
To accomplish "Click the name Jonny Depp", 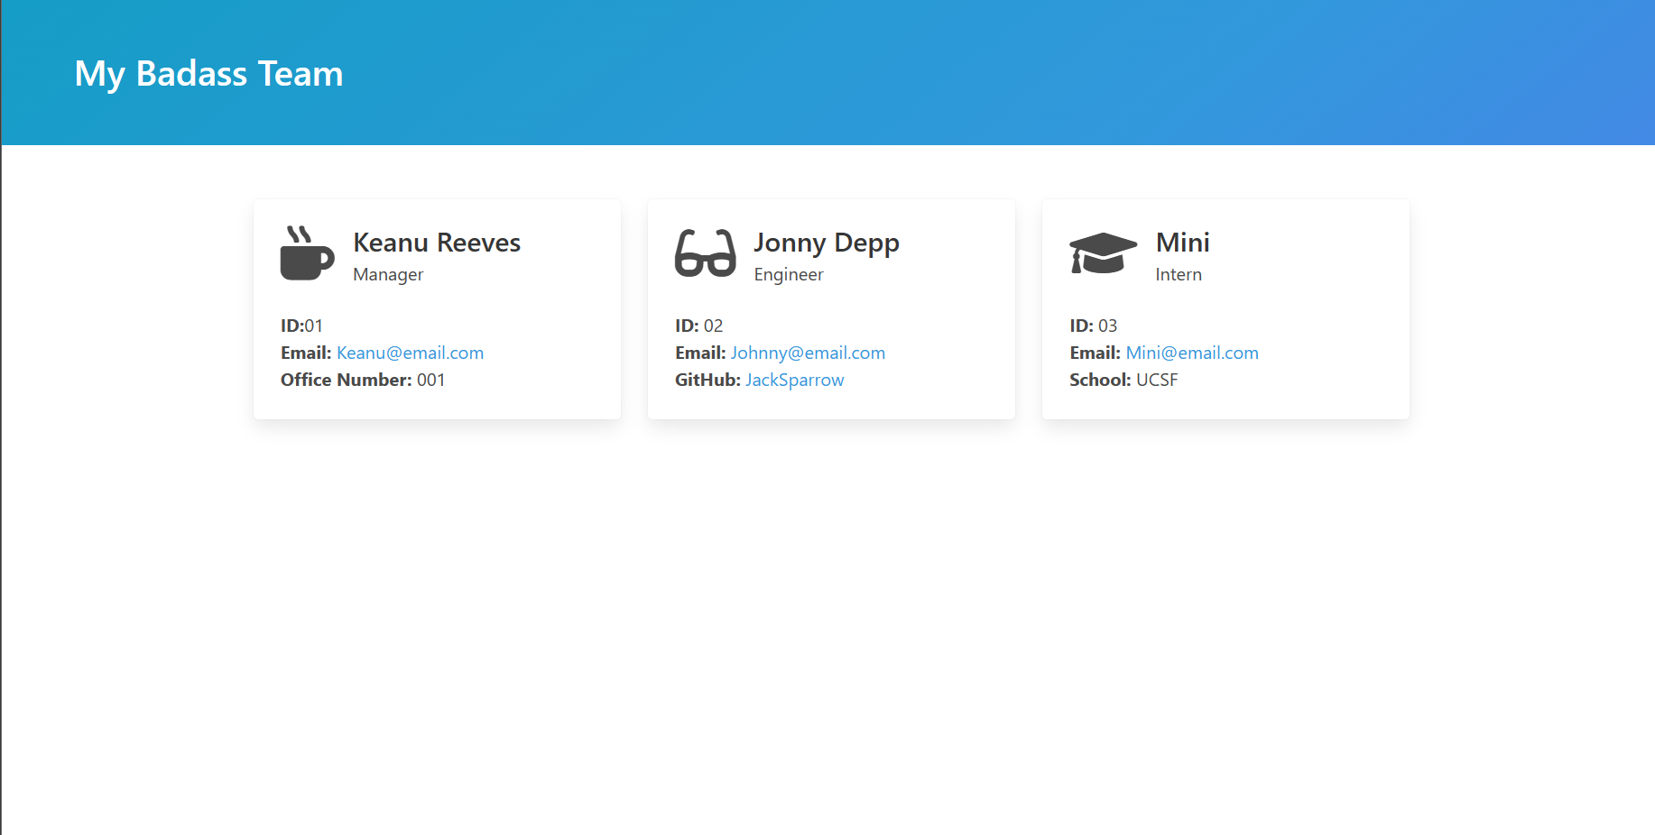I will [827, 243].
